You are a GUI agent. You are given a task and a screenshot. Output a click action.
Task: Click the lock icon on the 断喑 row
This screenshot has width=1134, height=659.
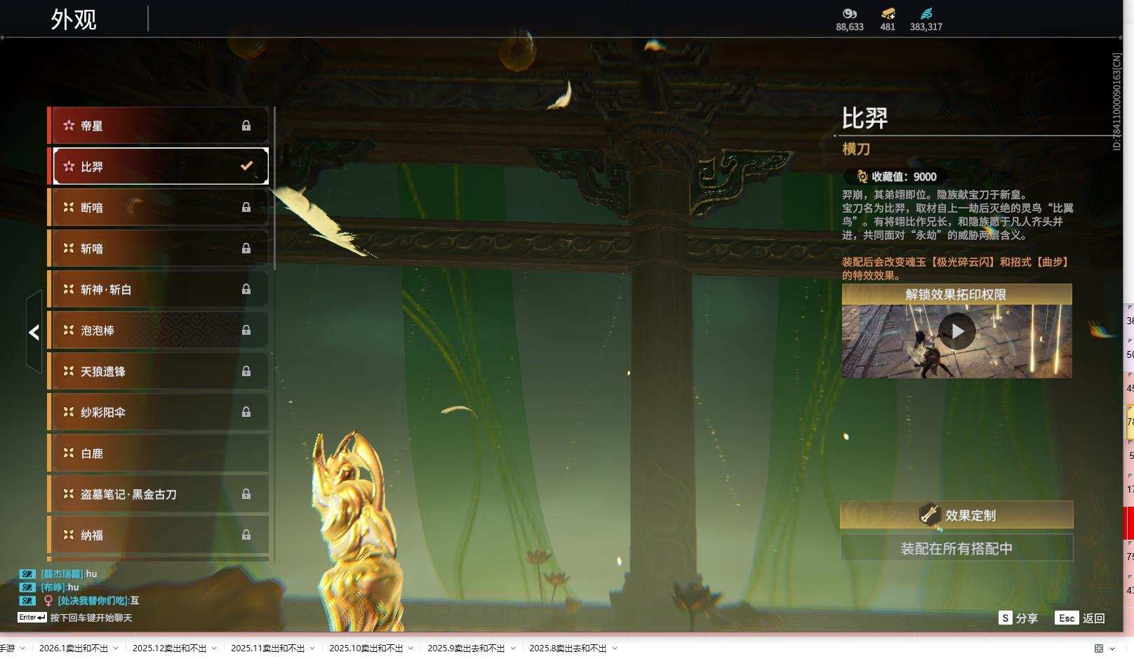(x=246, y=207)
